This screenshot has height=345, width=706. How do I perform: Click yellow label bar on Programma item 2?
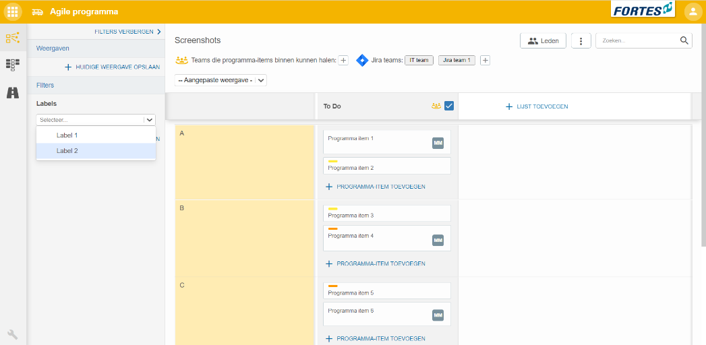coord(332,162)
